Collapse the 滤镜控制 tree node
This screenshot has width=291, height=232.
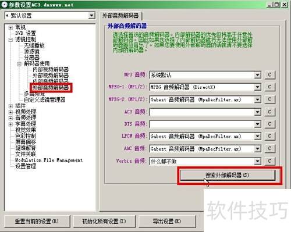pos(10,40)
